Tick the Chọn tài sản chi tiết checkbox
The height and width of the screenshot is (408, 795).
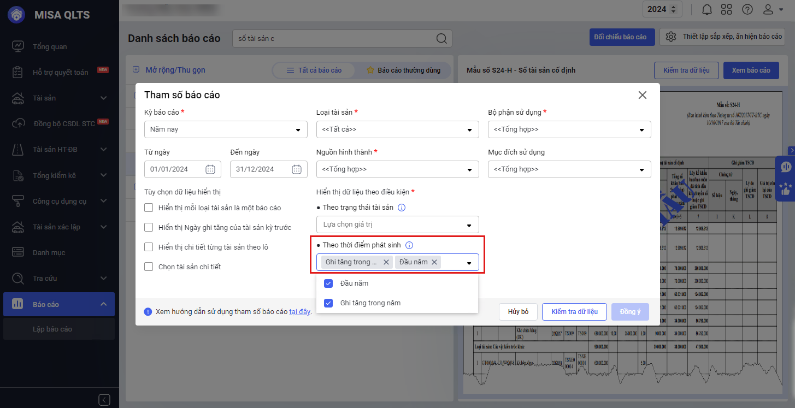tap(149, 267)
